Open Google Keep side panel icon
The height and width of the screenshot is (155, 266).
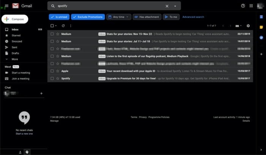[x=261, y=27]
